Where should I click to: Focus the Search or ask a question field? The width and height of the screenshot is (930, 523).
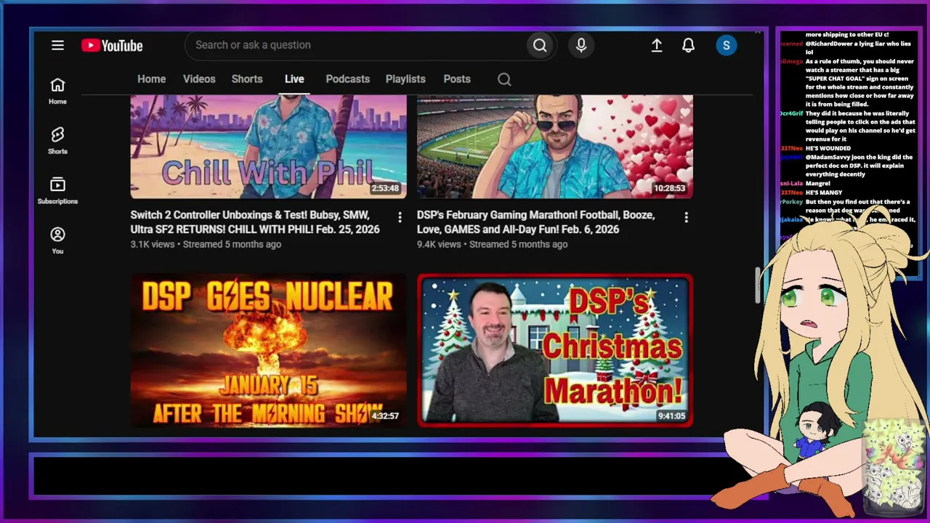pos(356,45)
